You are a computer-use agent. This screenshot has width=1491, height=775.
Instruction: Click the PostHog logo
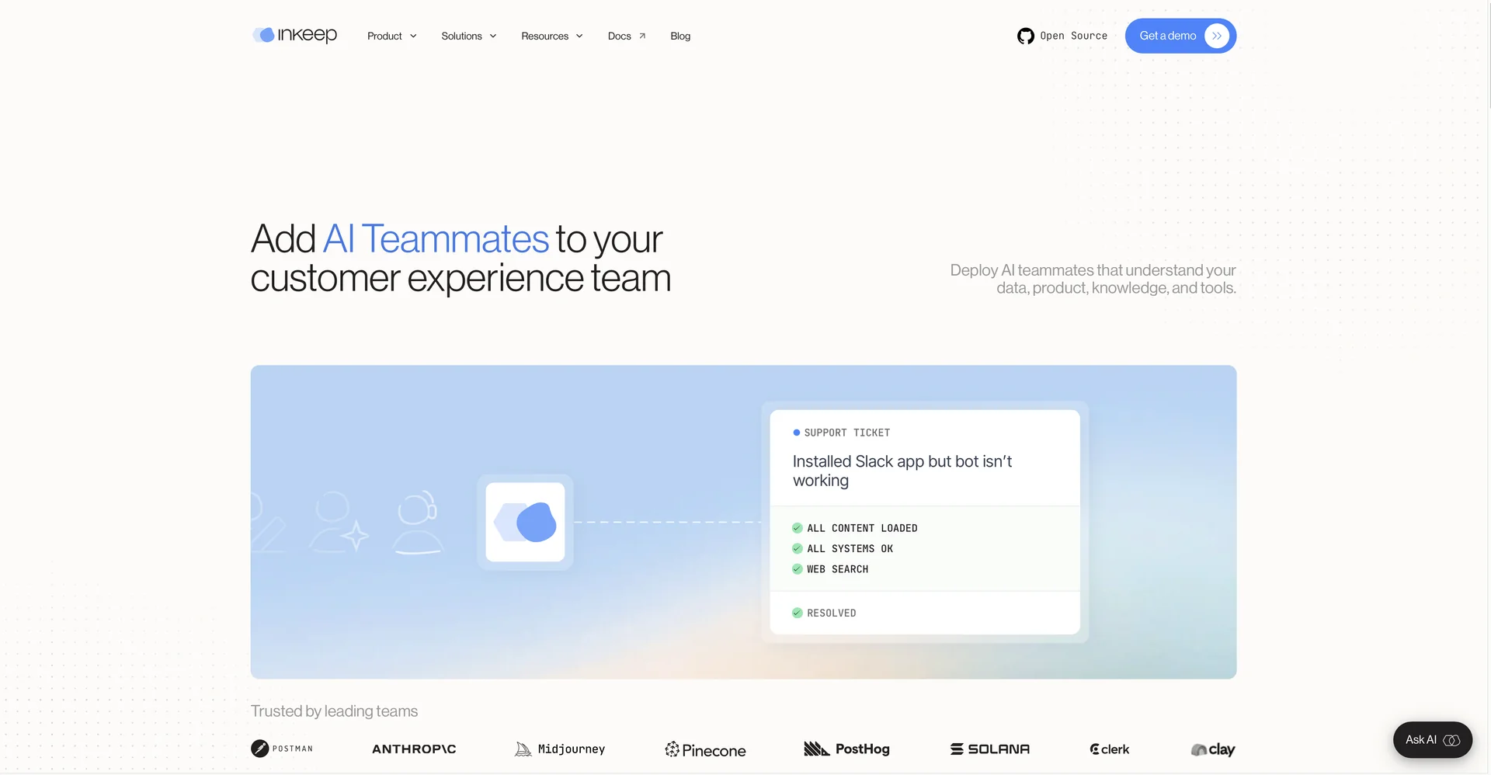846,749
